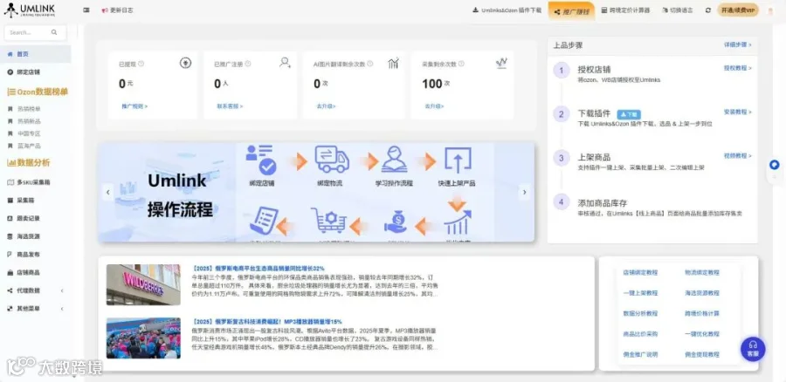Collapse the sidebar with the hamburger icon
This screenshot has height=382, width=786.
click(x=86, y=10)
